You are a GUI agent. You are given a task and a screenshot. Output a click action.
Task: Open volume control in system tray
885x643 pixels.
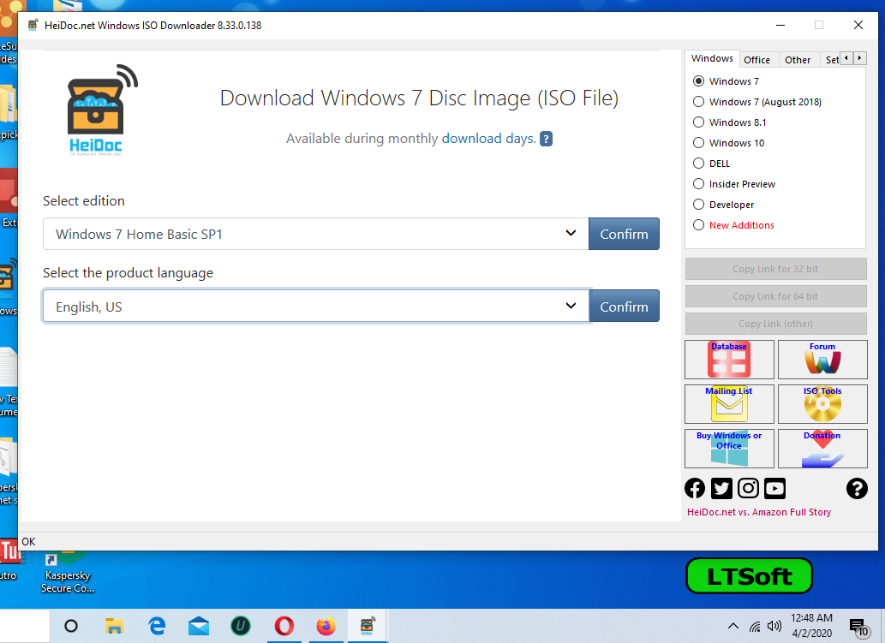click(774, 626)
